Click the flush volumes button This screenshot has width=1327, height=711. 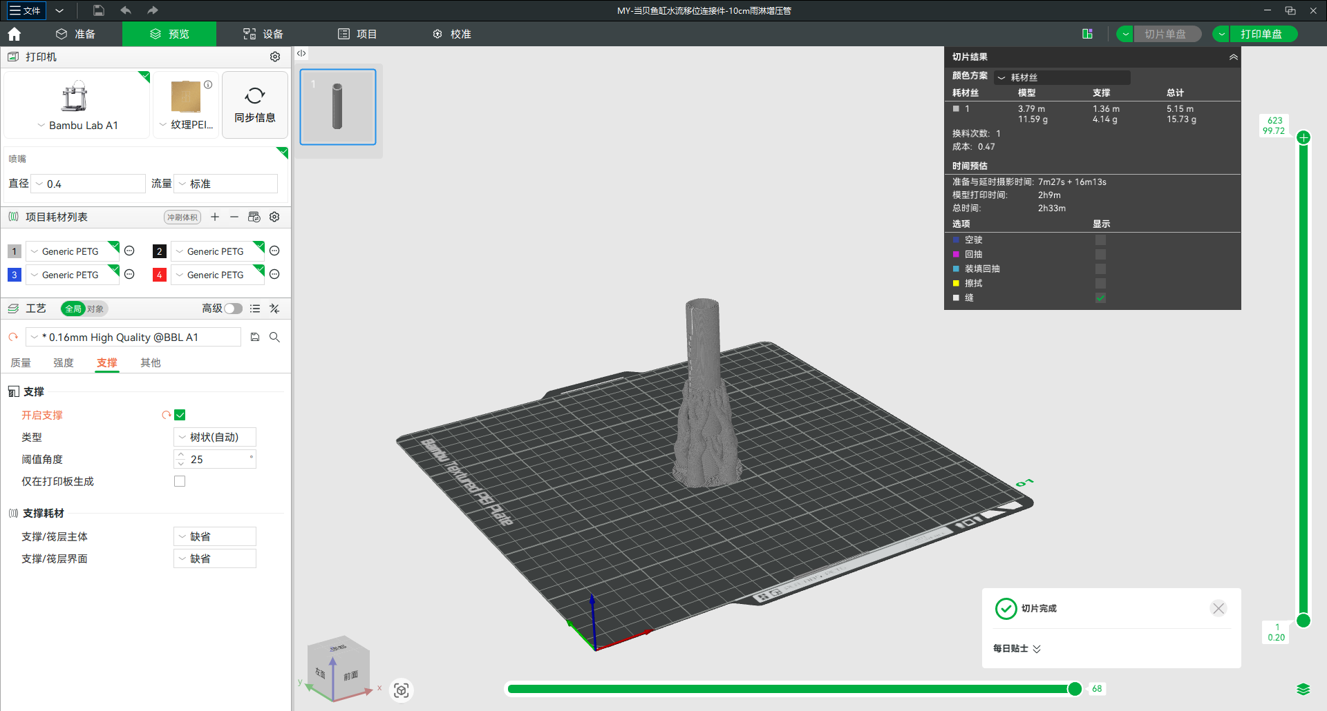(x=182, y=217)
